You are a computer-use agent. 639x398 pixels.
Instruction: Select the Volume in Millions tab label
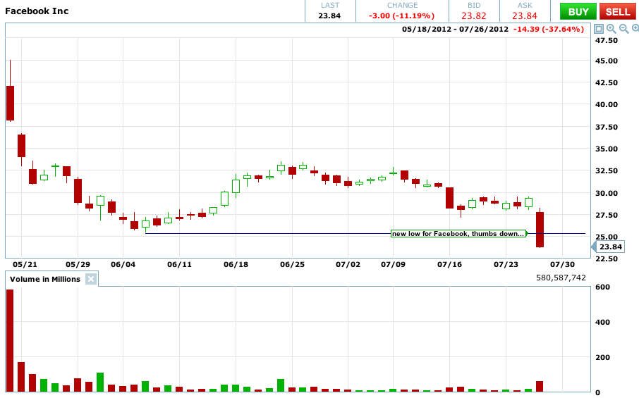point(45,279)
